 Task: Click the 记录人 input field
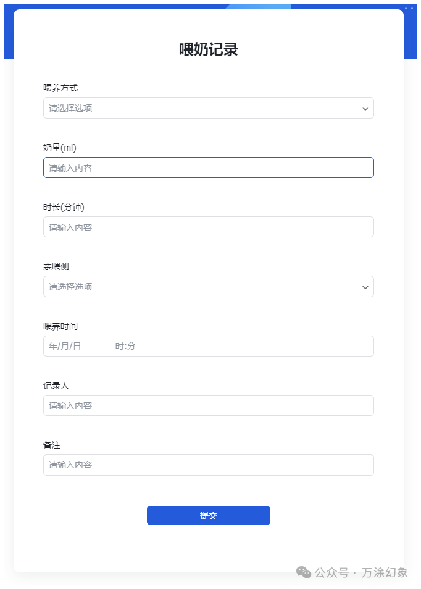pyautogui.click(x=209, y=405)
